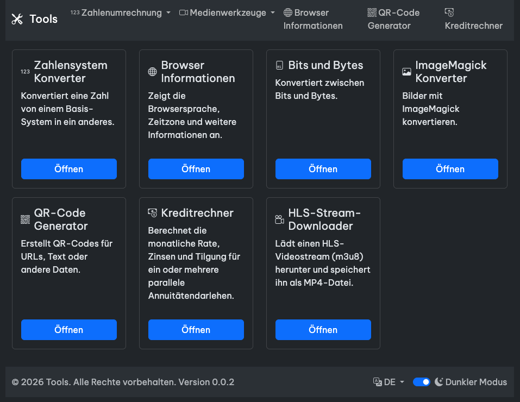Click the binary file icon on Bits und Bytes card

280,65
